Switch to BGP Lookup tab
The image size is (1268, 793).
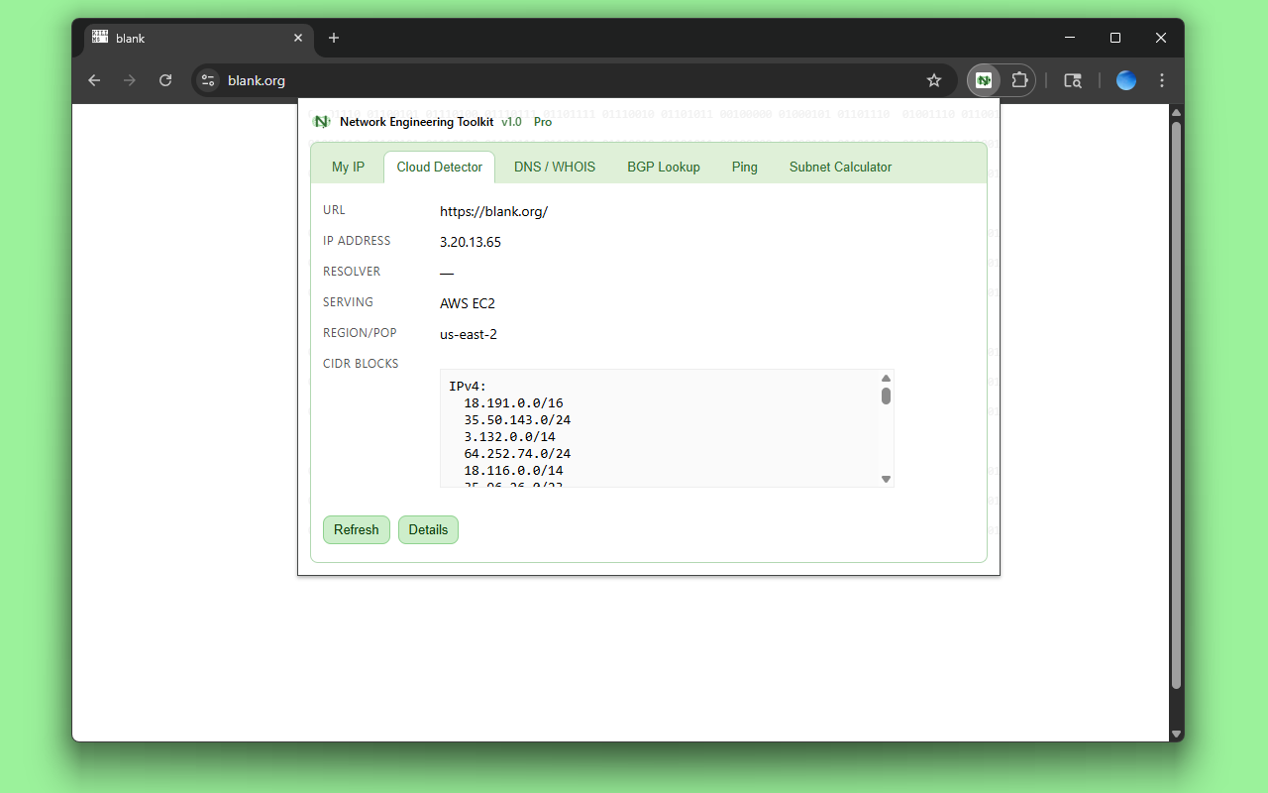pyautogui.click(x=664, y=167)
